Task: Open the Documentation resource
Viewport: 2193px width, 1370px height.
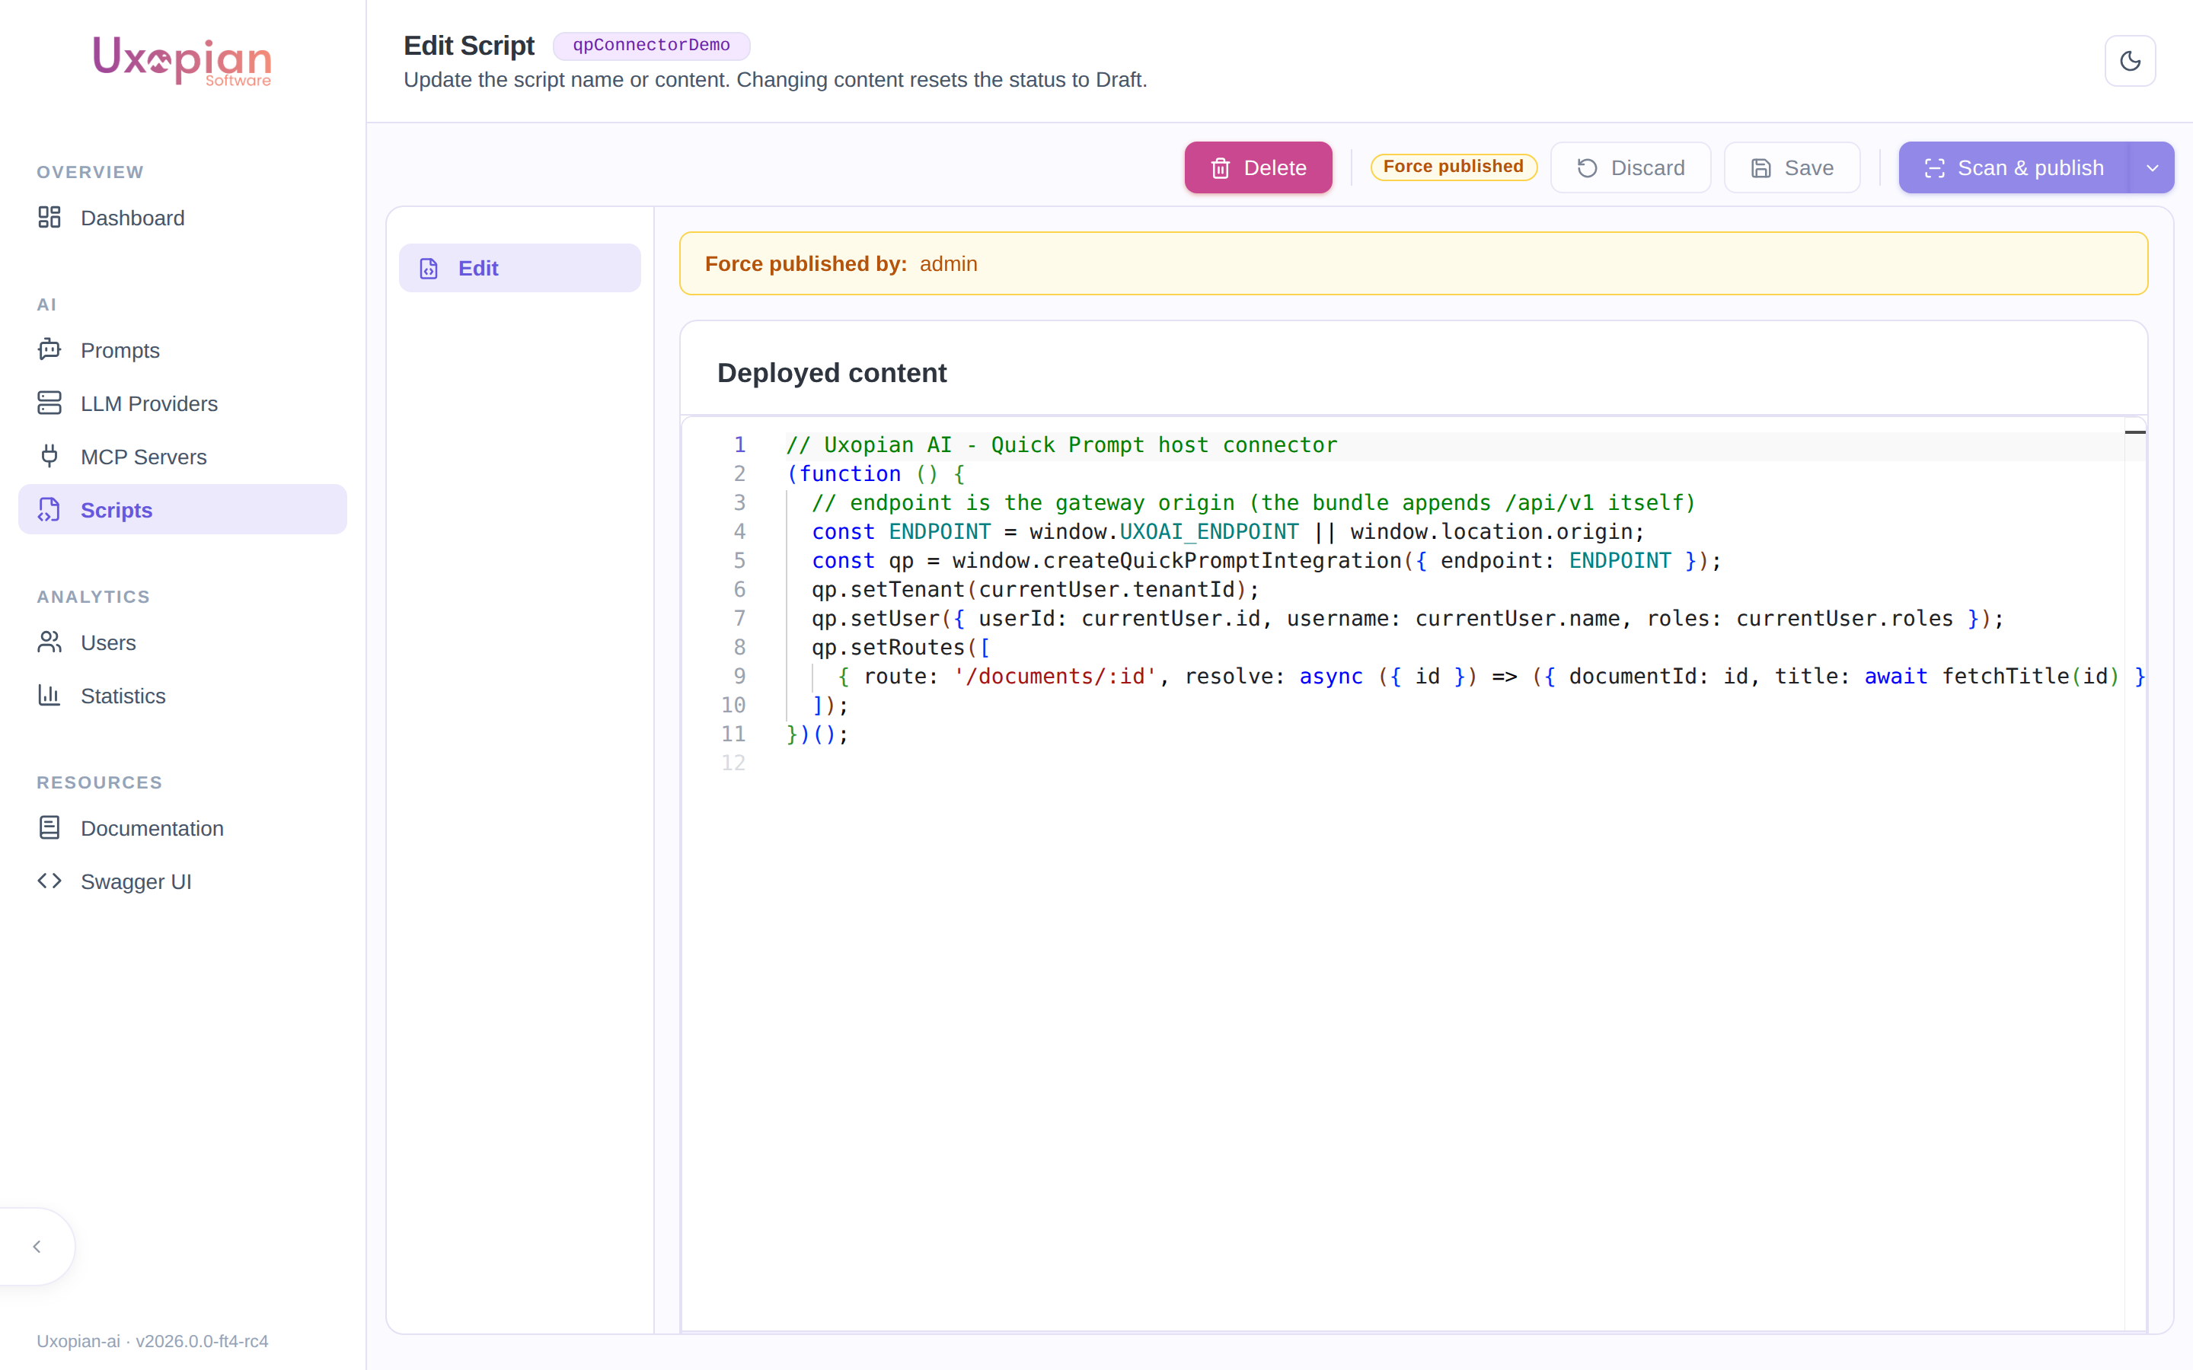Action: click(182, 828)
